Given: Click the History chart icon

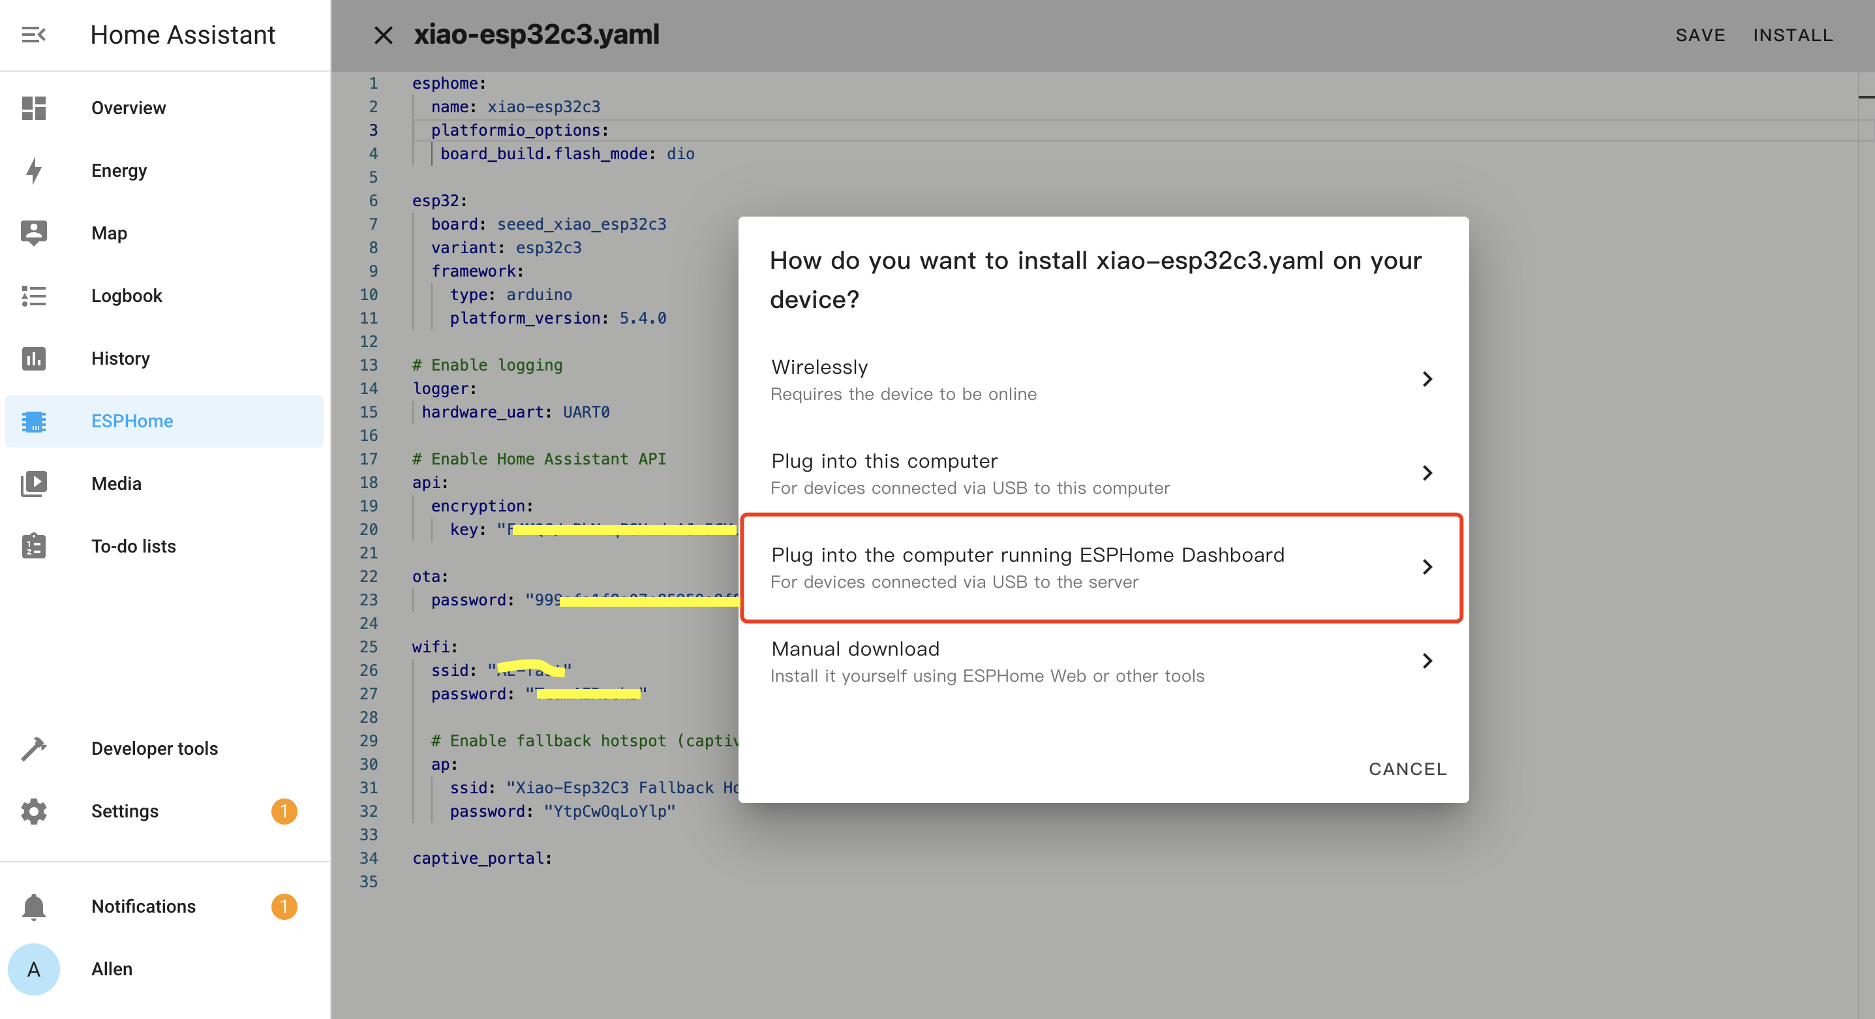Looking at the screenshot, I should pyautogui.click(x=33, y=358).
